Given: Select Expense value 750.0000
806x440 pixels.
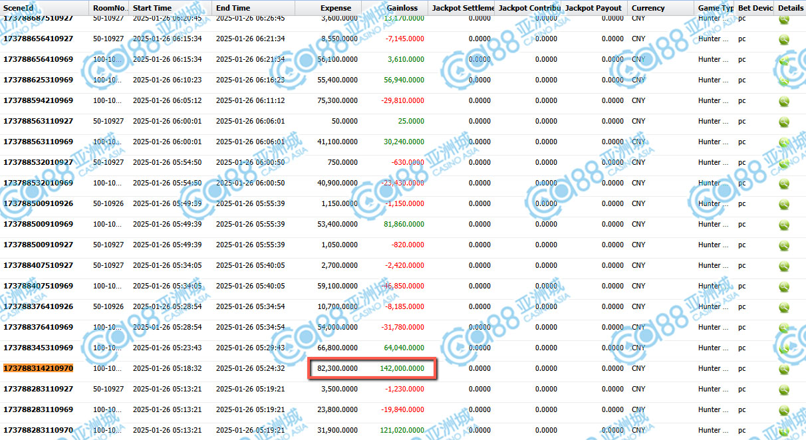Looking at the screenshot, I should [342, 162].
